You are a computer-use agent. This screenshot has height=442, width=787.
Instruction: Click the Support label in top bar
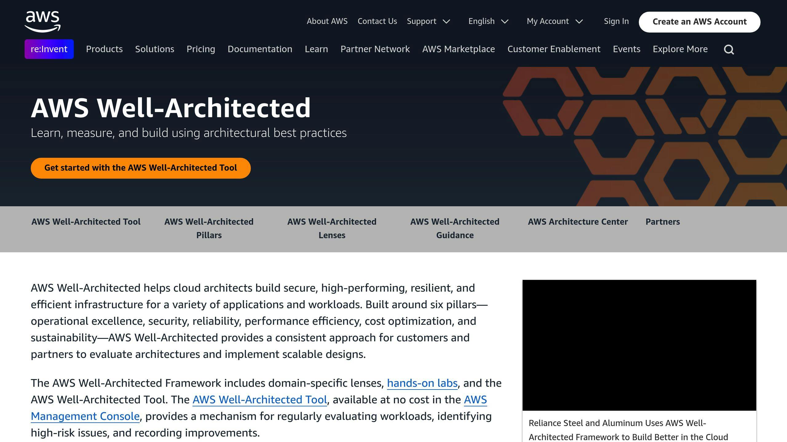(421, 21)
